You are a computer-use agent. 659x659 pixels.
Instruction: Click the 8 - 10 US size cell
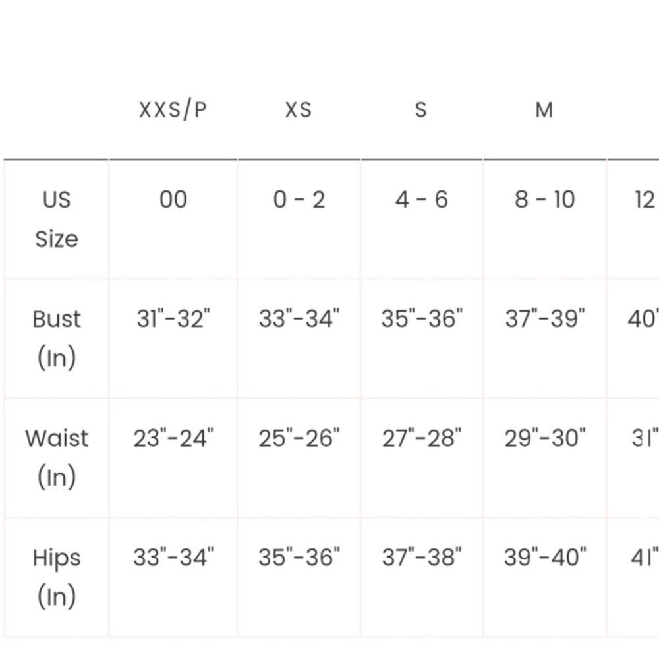click(545, 199)
